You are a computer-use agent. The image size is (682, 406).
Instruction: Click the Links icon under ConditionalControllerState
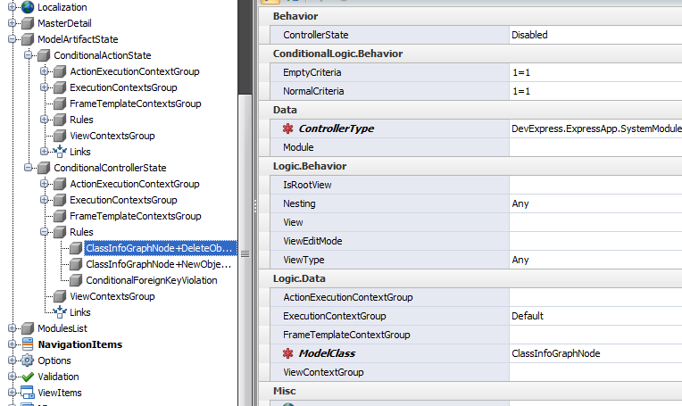point(60,312)
